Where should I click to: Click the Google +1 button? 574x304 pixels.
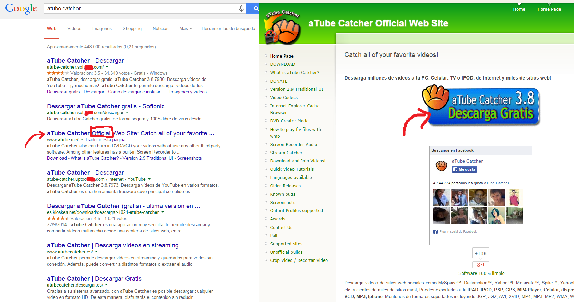tap(481, 265)
